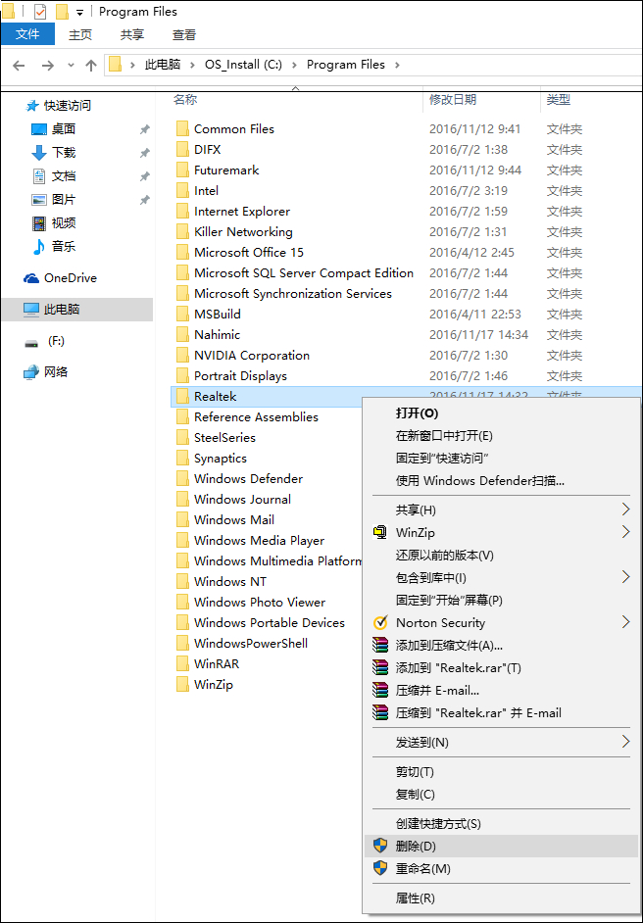Screen dimensions: 643x923
Task: Choose 删除(D) in the context menu
Action: click(501, 846)
